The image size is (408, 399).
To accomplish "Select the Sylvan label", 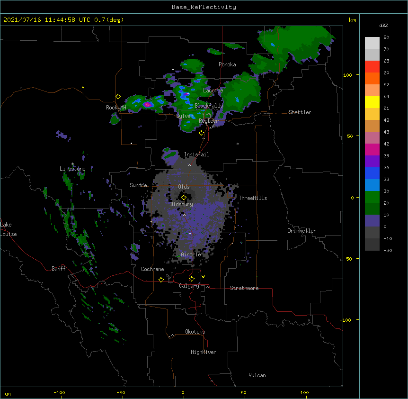I will (x=185, y=116).
